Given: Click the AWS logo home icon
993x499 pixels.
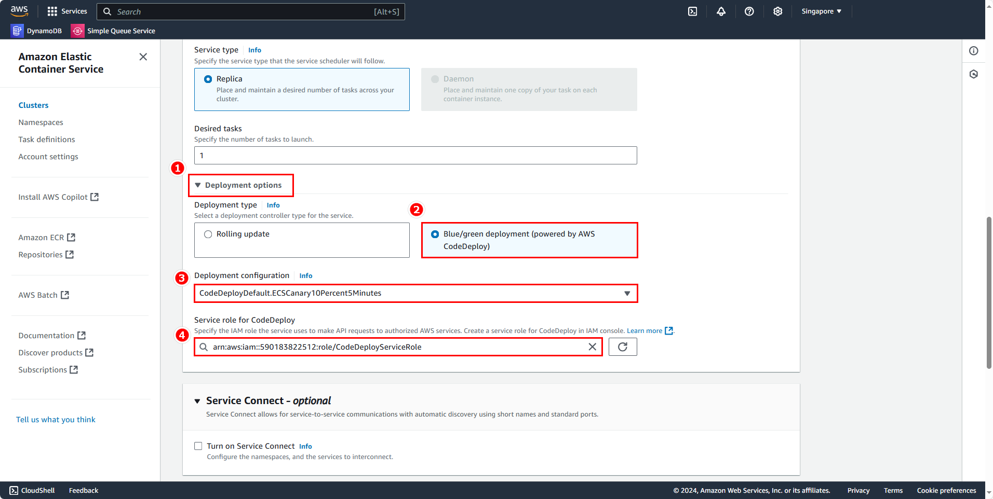Looking at the screenshot, I should 19,11.
